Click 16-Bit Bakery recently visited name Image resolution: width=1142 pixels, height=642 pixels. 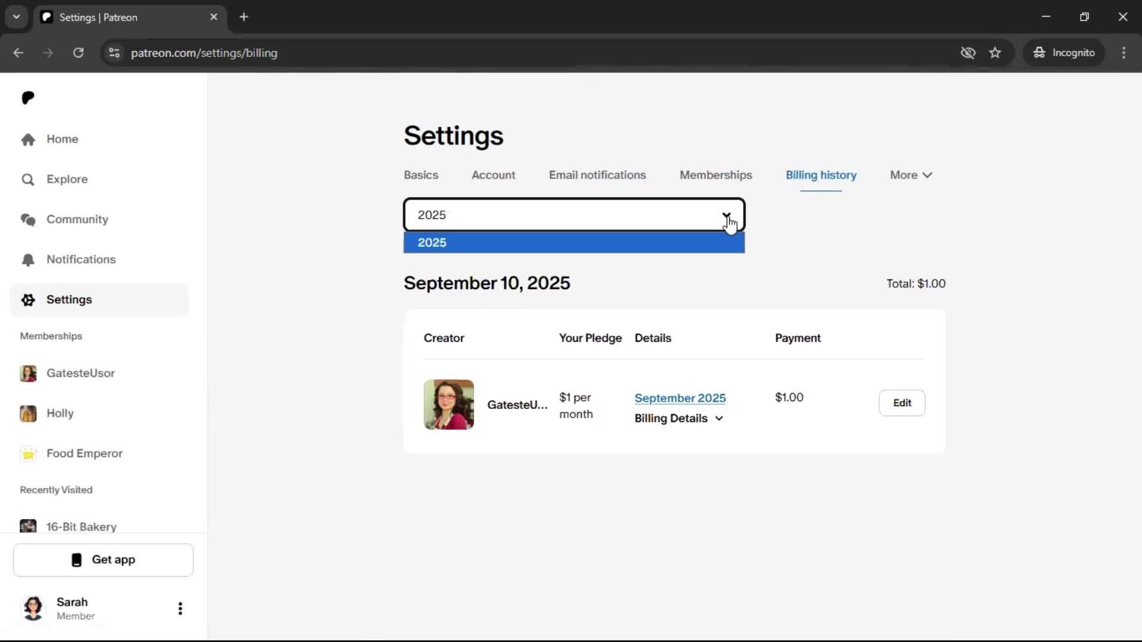(x=81, y=527)
